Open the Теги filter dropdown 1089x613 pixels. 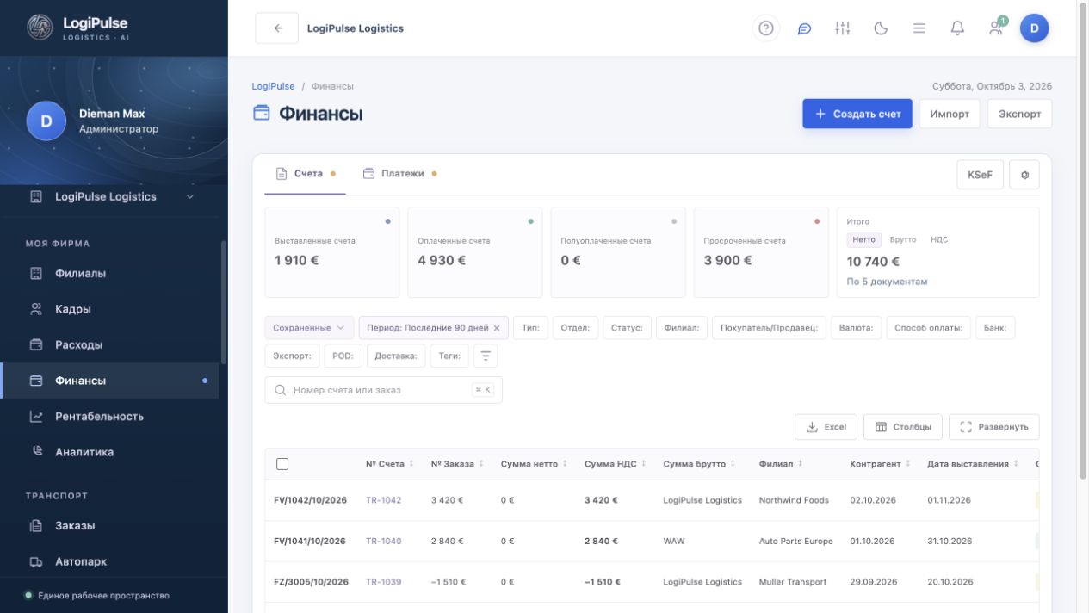(x=449, y=356)
